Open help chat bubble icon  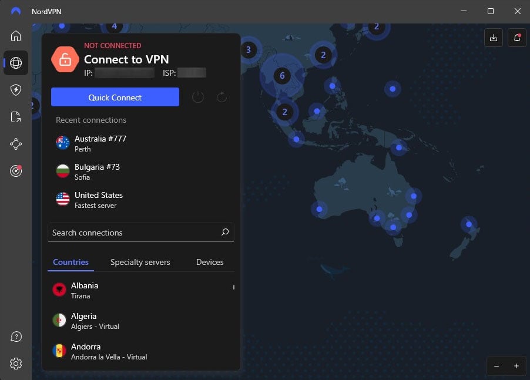point(16,337)
